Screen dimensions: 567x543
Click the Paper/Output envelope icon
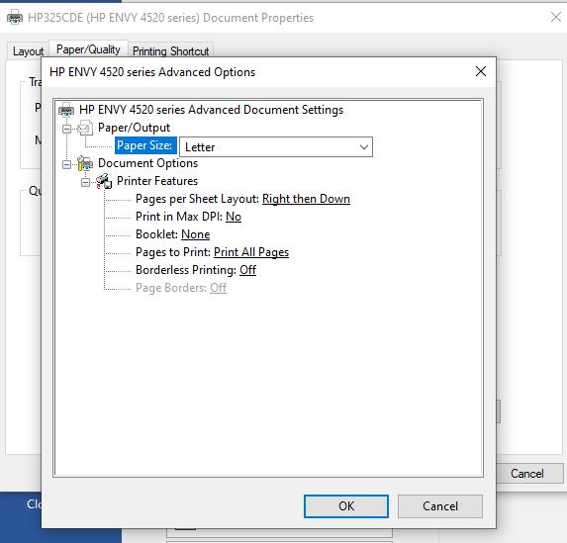pos(85,128)
